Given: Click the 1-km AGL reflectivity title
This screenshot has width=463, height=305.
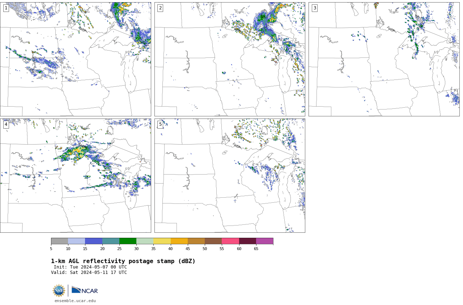Looking at the screenshot, I should pyautogui.click(x=123, y=261).
